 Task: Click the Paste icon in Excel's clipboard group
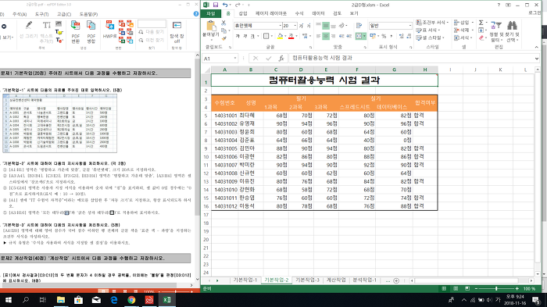pyautogui.click(x=211, y=26)
